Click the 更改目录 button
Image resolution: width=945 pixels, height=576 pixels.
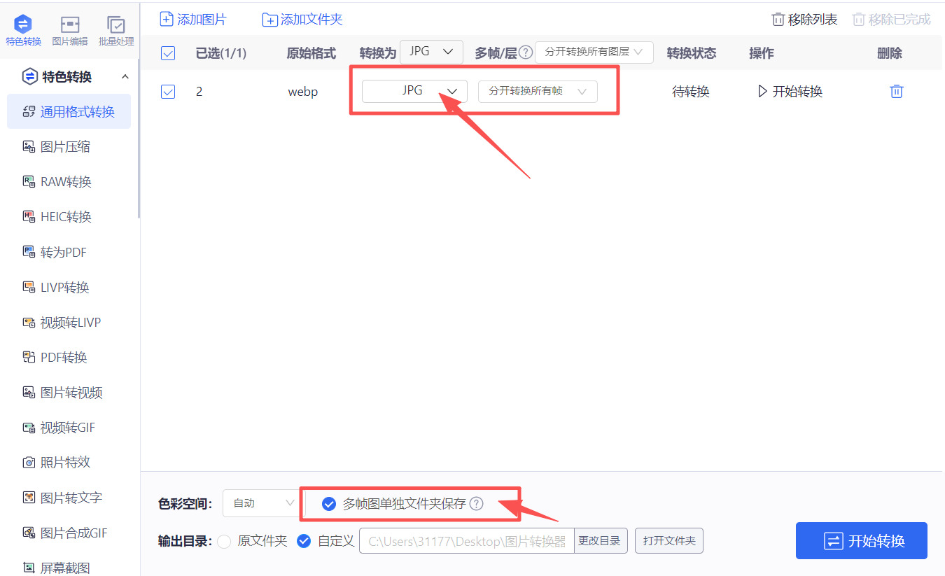[x=601, y=541]
